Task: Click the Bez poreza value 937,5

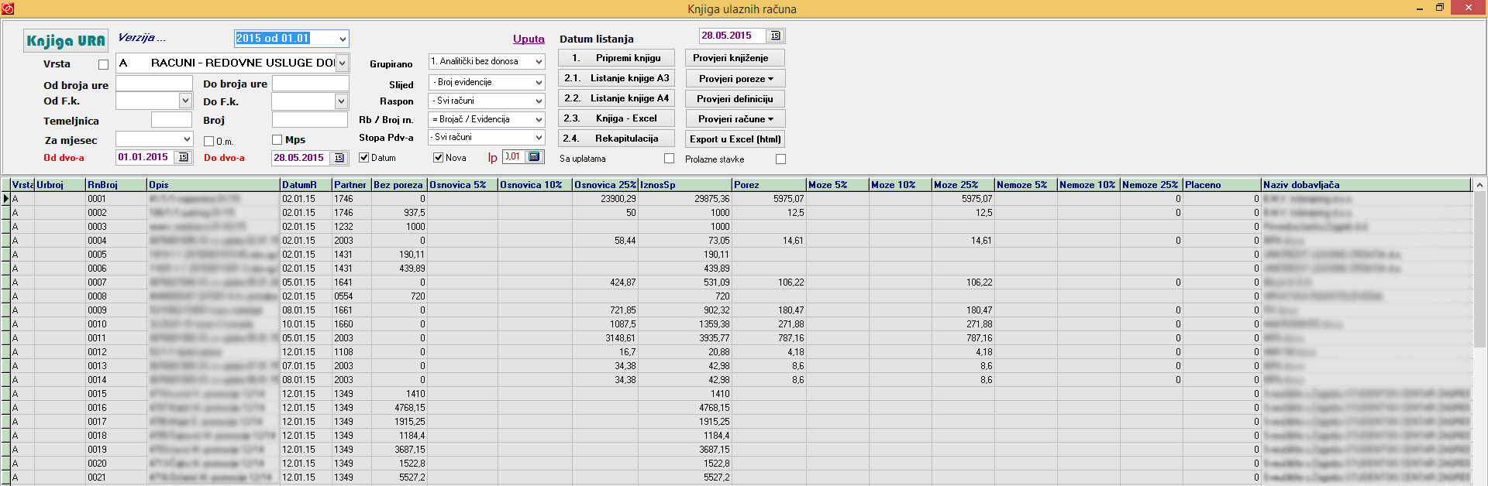Action: [399, 213]
